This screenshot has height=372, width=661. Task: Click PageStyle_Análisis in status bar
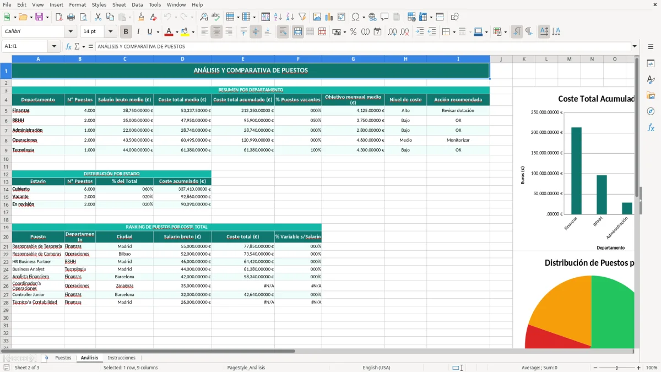[x=246, y=368]
